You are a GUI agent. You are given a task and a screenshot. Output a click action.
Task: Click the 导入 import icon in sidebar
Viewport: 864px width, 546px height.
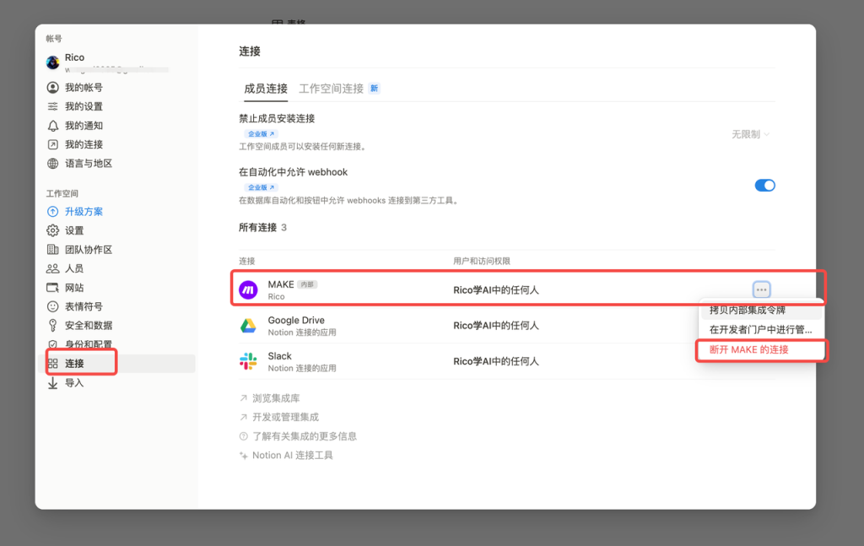51,381
